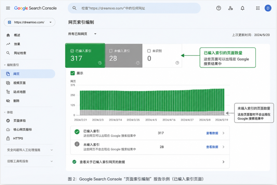Click the 核心网页指标 gauge icon

(x=8, y=130)
